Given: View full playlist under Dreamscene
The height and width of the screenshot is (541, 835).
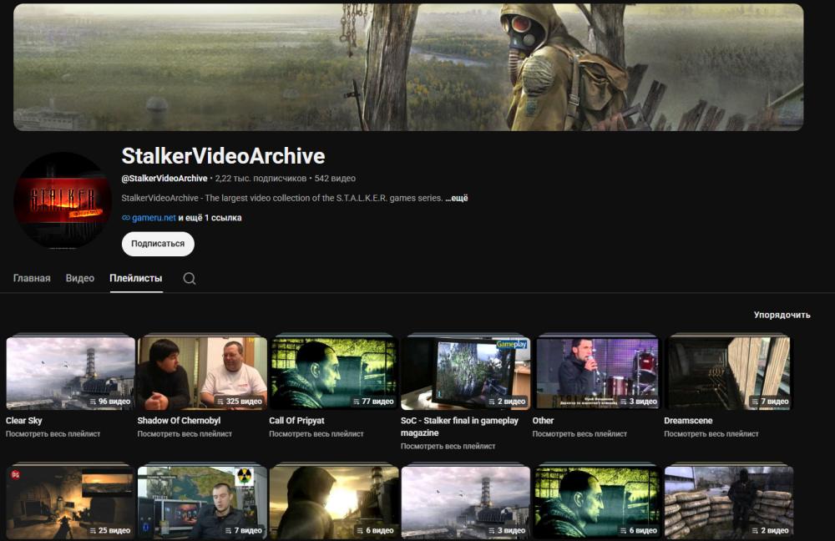Looking at the screenshot, I should coord(711,434).
